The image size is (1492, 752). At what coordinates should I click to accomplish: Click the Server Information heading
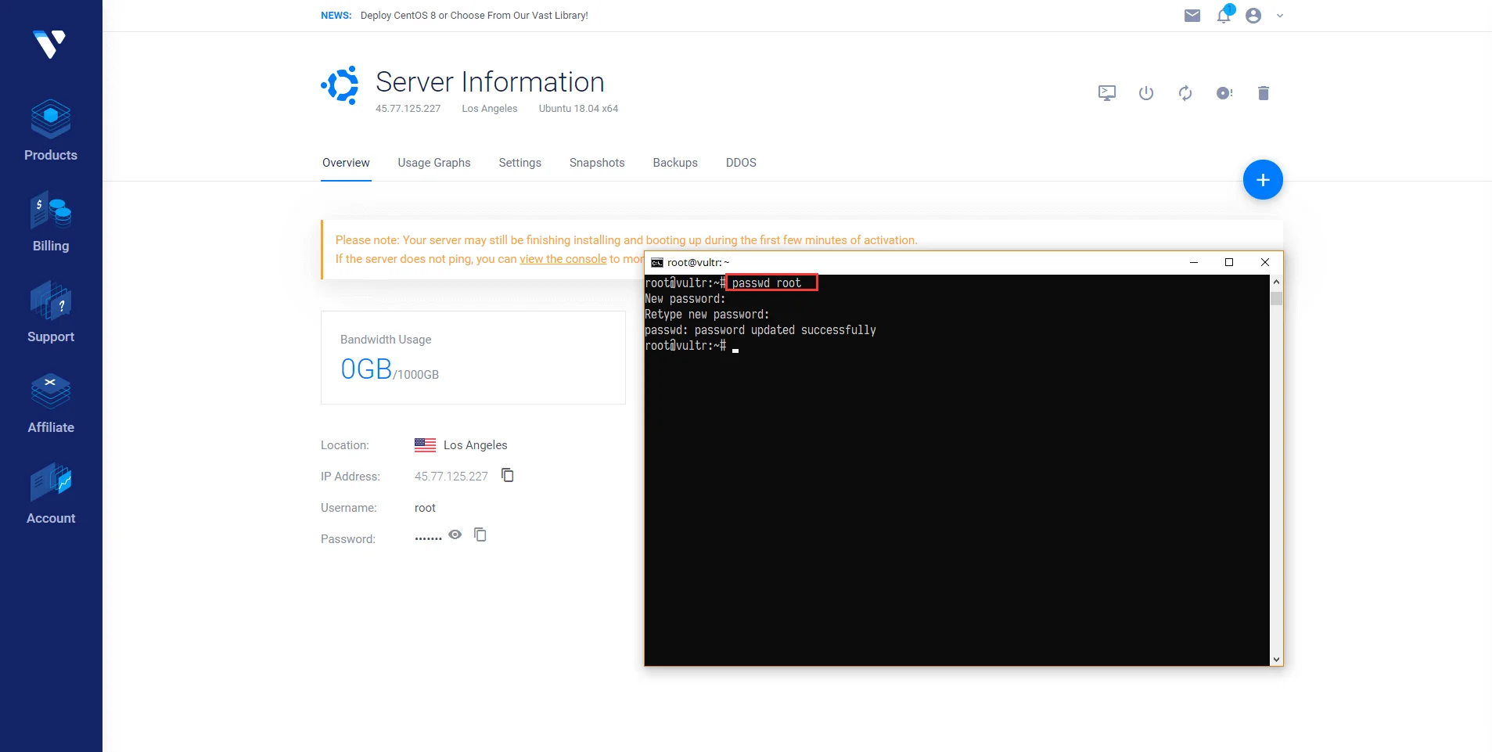tap(490, 82)
